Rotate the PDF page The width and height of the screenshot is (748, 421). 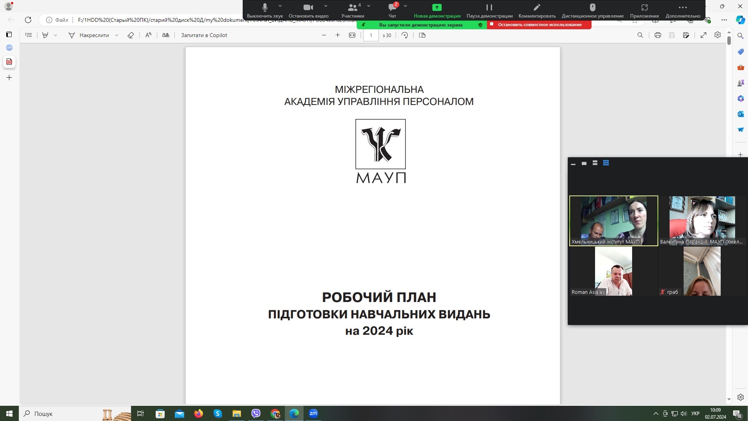tap(405, 35)
